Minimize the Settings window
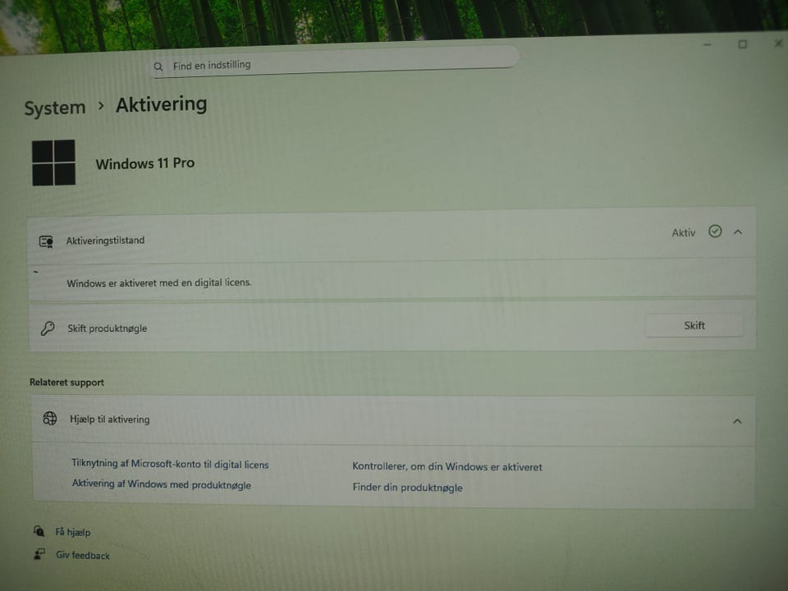 pyautogui.click(x=707, y=44)
